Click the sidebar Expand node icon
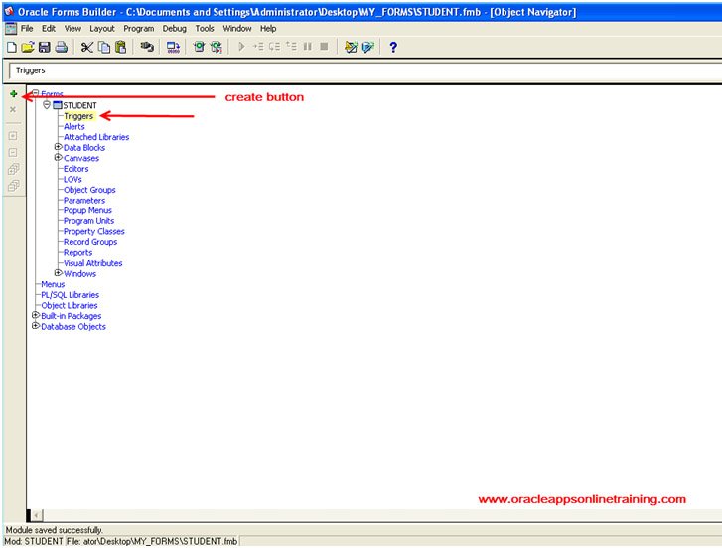 tap(13, 136)
